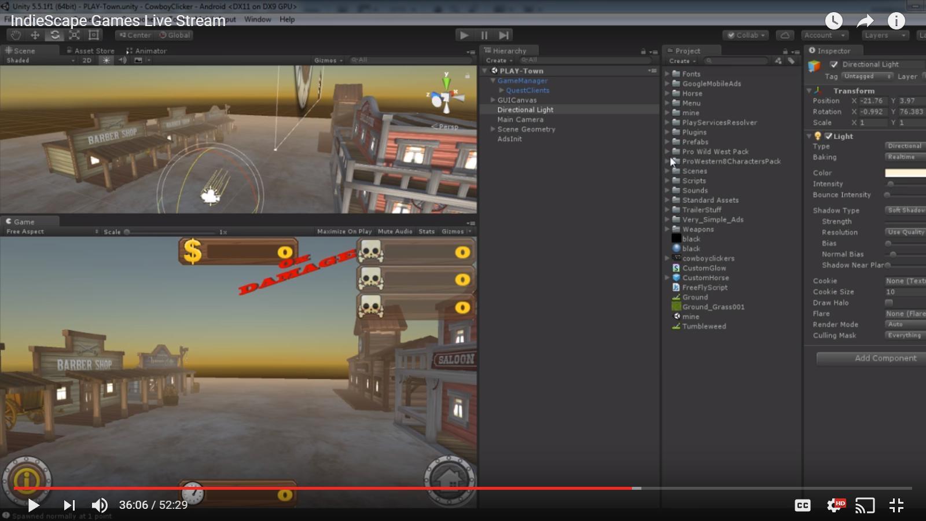Click Maximize On Play button

point(344,232)
